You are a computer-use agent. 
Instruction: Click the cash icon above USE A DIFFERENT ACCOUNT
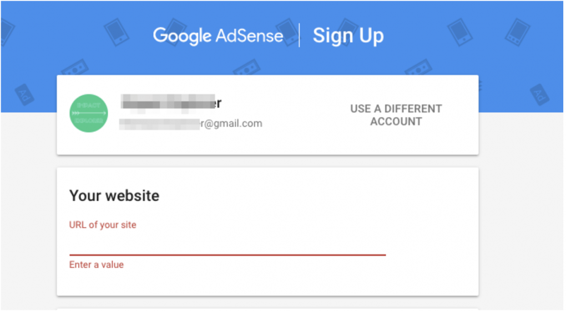[419, 68]
